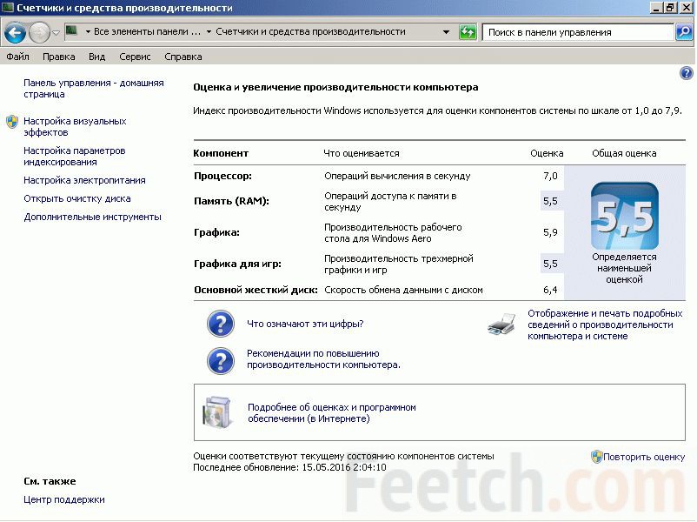Screen dimensions: 697x522
Task: Click the printer icon
Action: (501, 324)
